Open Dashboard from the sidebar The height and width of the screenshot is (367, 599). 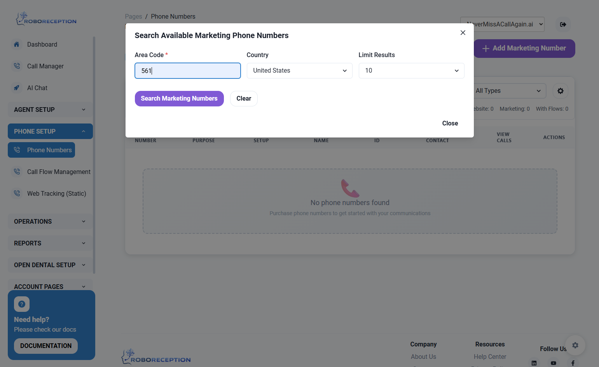pos(42,45)
